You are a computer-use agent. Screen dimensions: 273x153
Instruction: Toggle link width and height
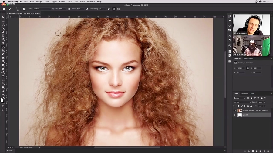pos(248,68)
